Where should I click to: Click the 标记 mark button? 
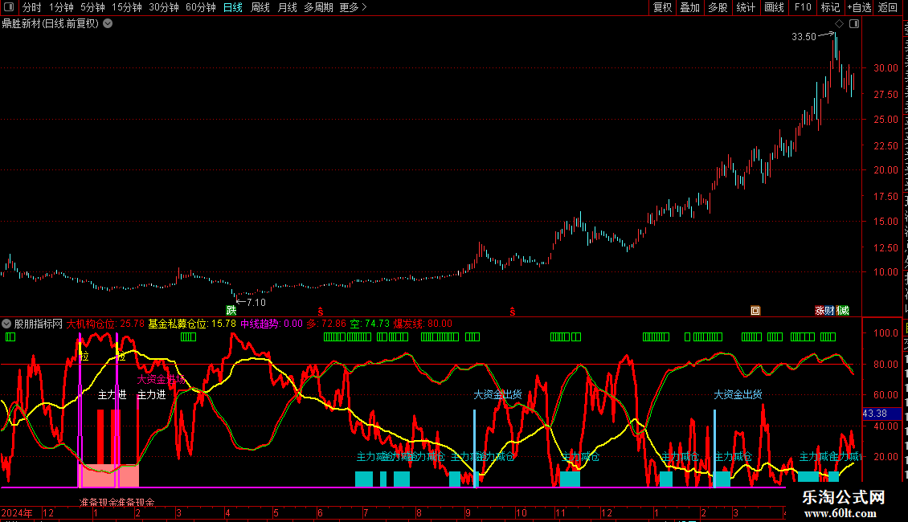[830, 7]
